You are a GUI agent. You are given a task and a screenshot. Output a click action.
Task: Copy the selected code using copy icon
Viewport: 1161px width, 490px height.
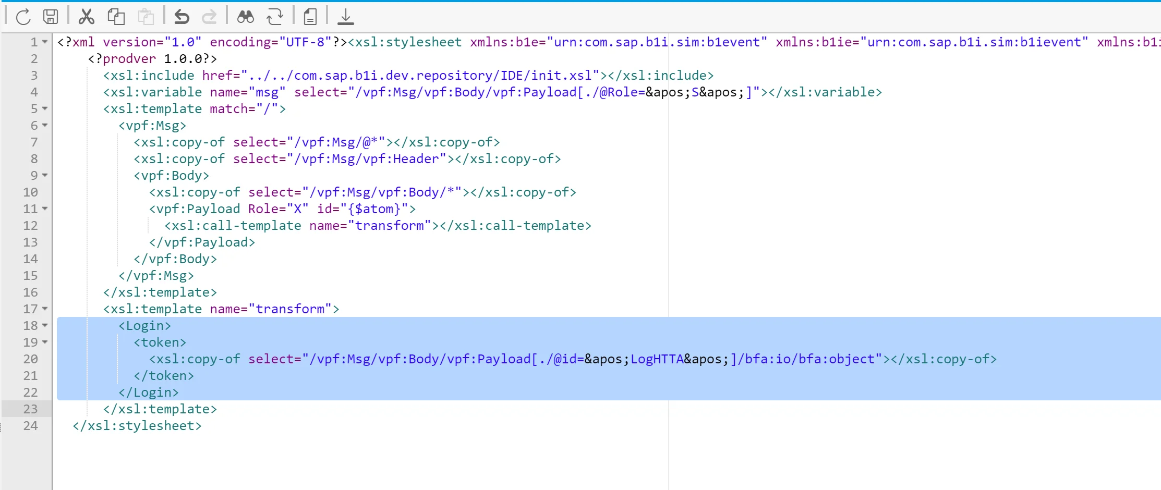tap(116, 17)
